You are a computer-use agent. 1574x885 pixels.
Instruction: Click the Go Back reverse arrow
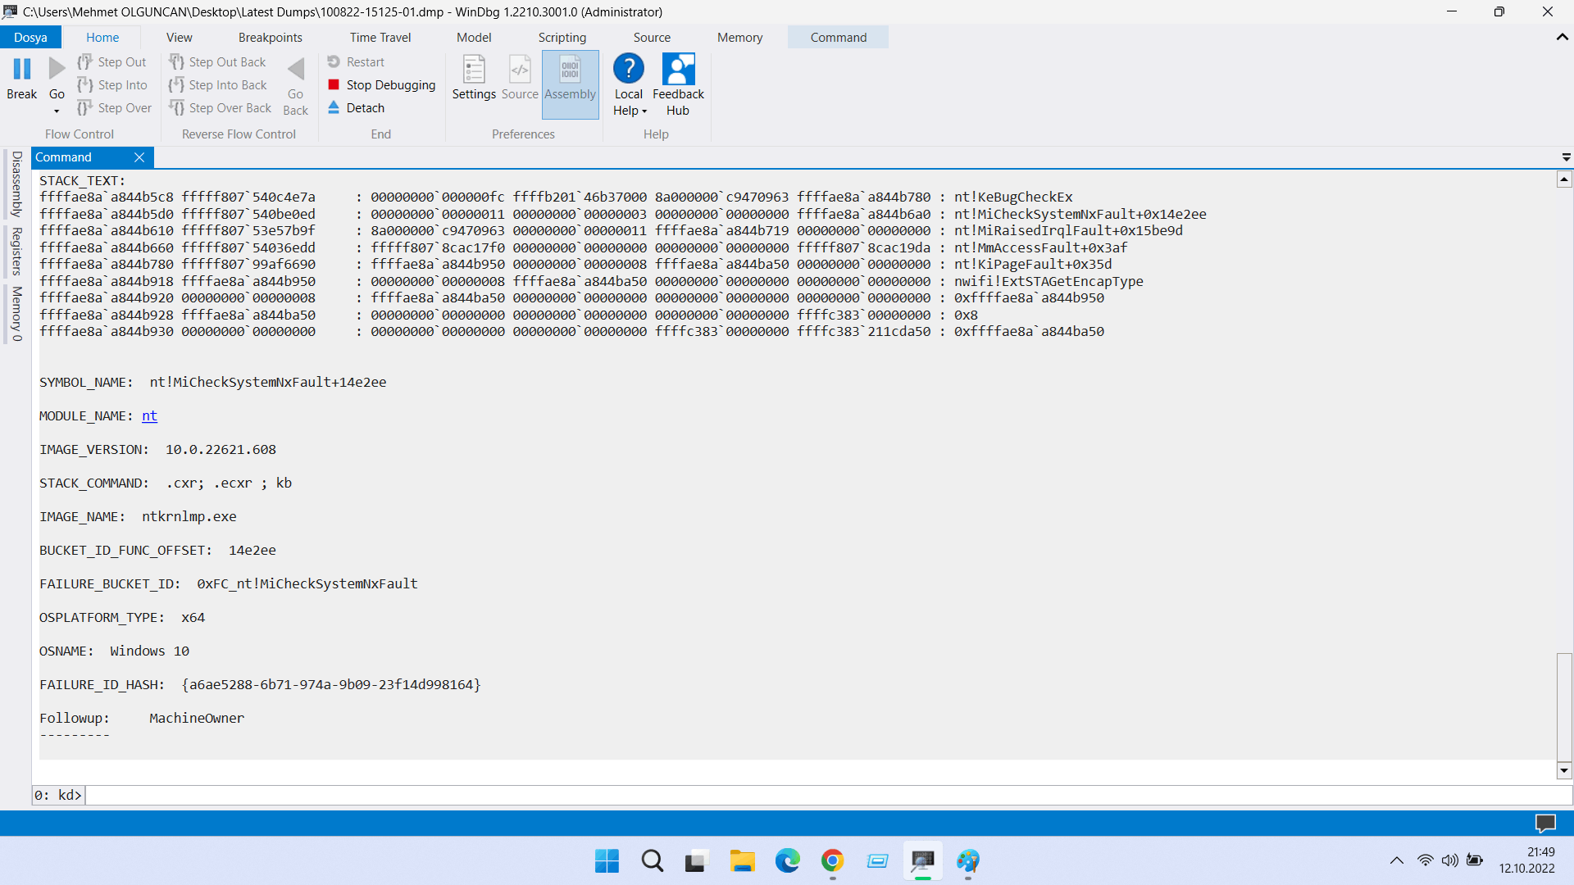(296, 70)
